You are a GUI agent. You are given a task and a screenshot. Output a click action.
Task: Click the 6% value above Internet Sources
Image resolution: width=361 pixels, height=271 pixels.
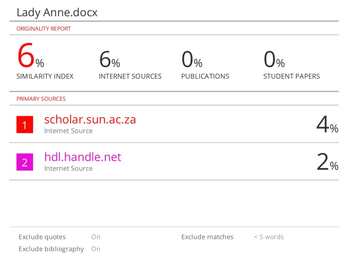[109, 60]
